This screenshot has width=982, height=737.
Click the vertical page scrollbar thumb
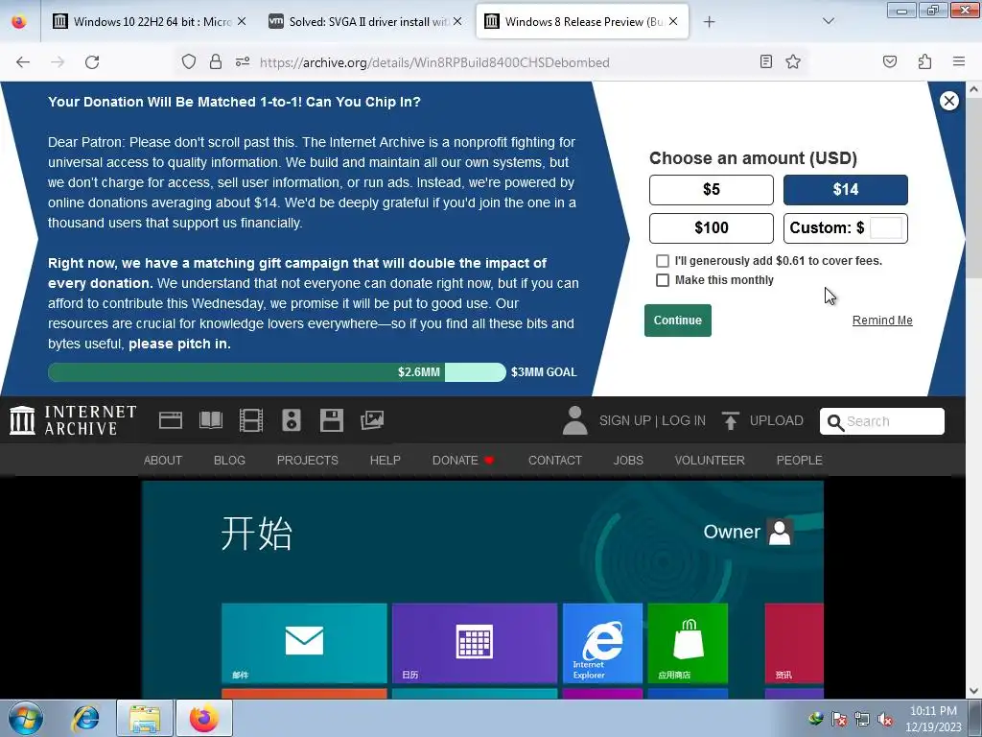(x=974, y=187)
